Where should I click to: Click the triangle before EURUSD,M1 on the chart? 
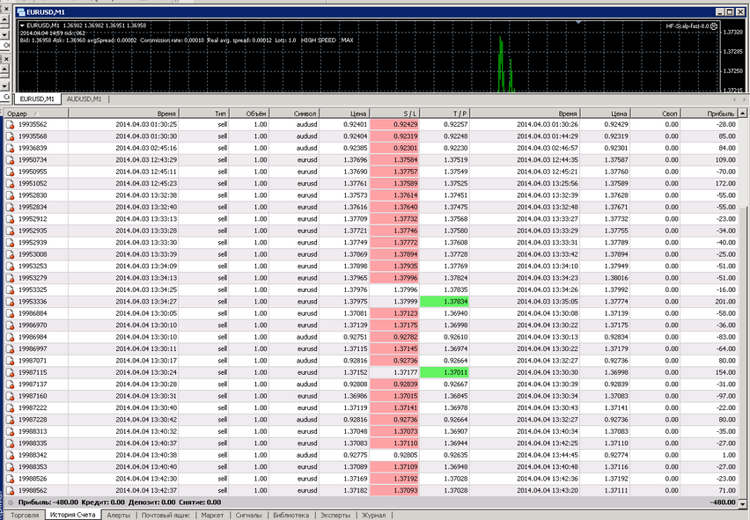click(22, 26)
